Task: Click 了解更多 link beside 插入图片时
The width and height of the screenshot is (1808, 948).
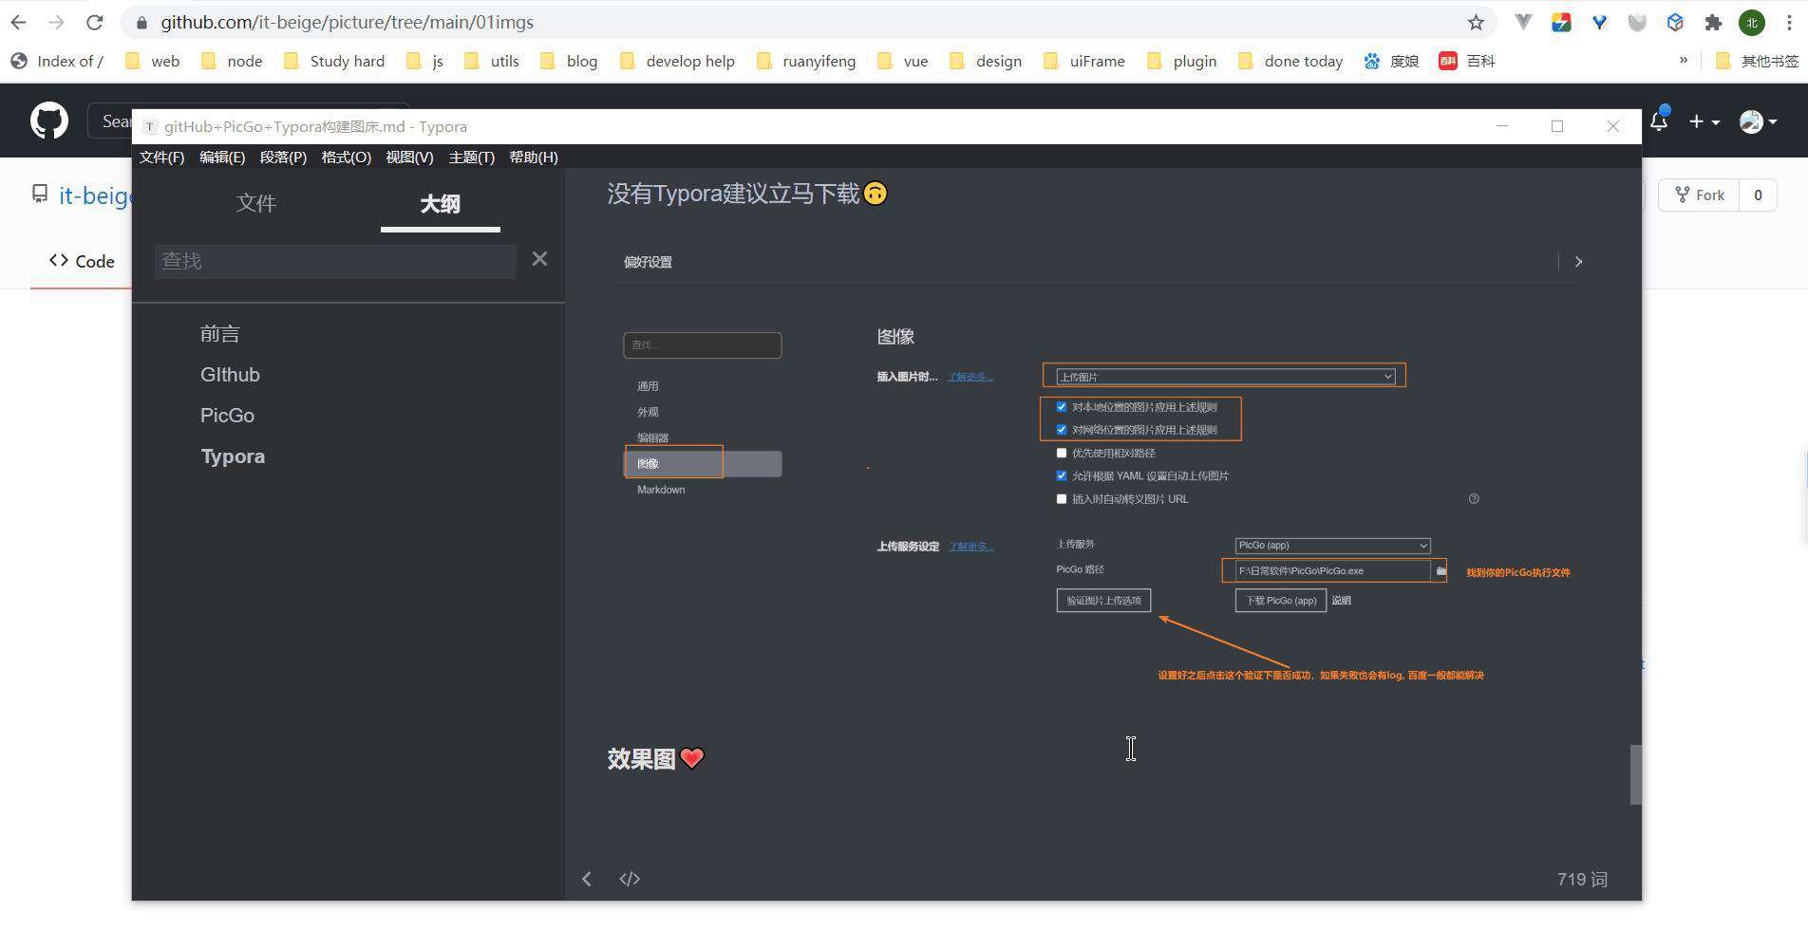Action: tap(970, 377)
